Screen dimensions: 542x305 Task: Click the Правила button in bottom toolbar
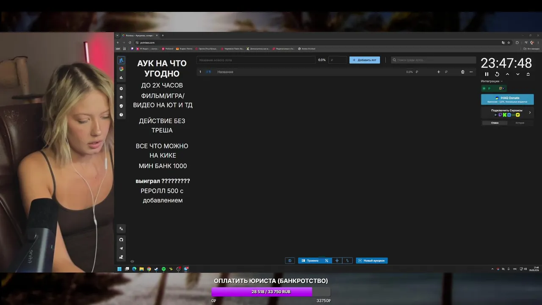tap(310, 261)
